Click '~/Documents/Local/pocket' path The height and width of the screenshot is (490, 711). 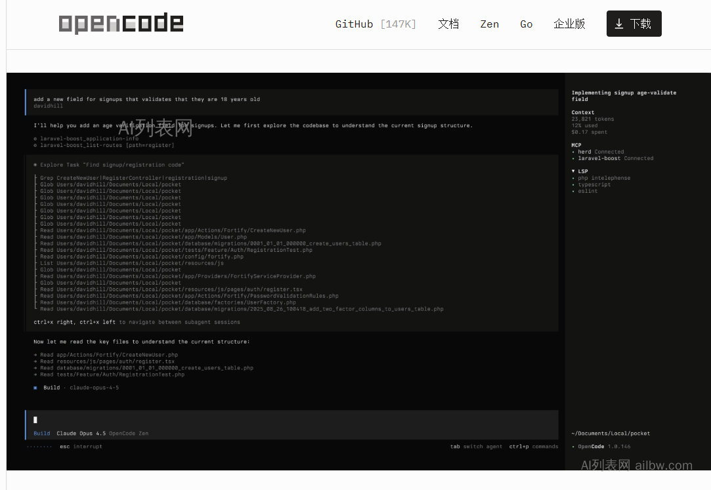tap(611, 434)
